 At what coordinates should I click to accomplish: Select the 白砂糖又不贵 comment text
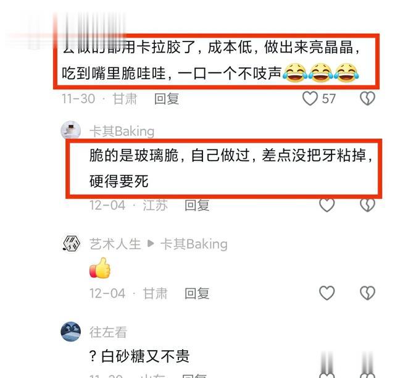(x=139, y=356)
